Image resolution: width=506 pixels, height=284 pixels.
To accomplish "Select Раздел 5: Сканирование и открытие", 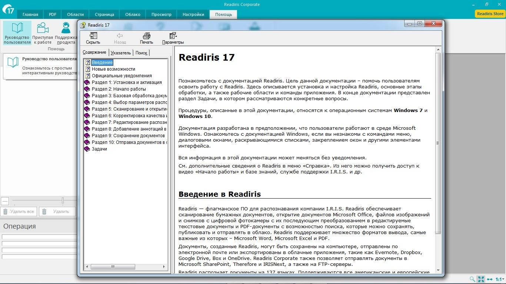I will [130, 109].
